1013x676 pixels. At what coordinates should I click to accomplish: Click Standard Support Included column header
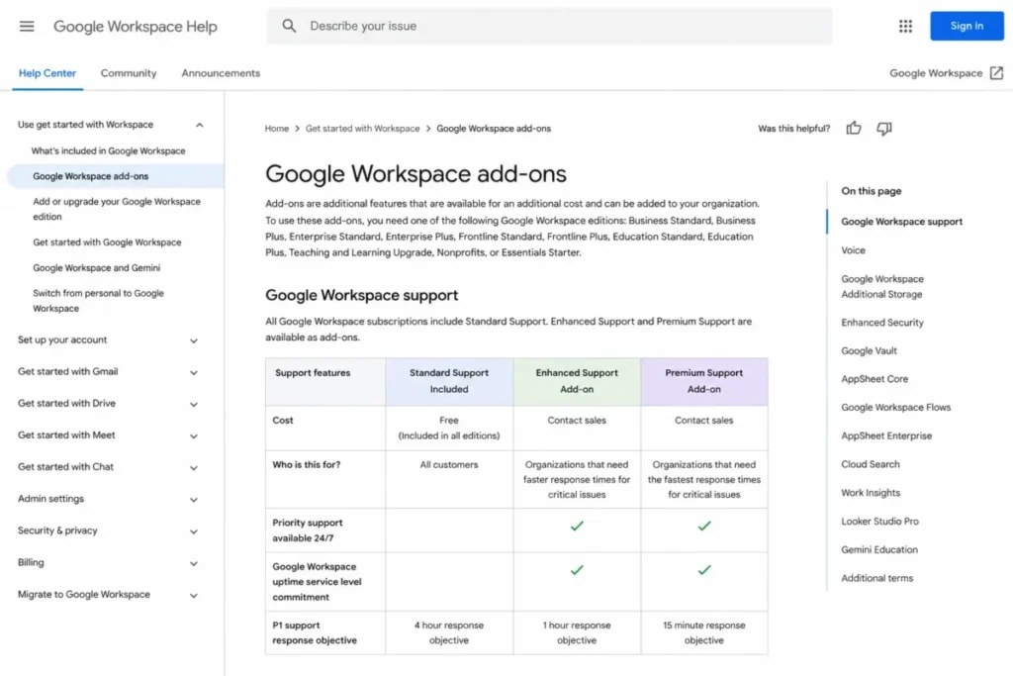[449, 381]
